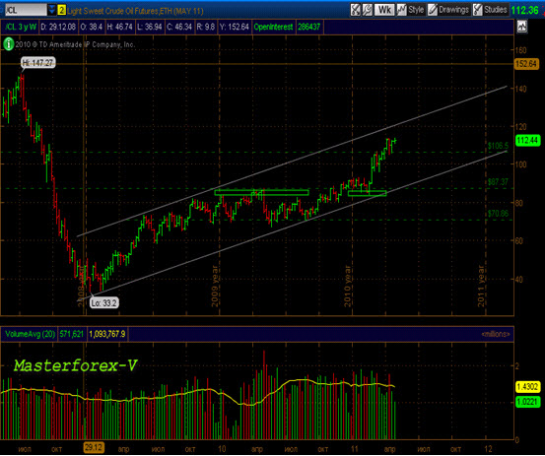Click the R: 9.8 range readout
The height and width of the screenshot is (456, 545).
206,27
